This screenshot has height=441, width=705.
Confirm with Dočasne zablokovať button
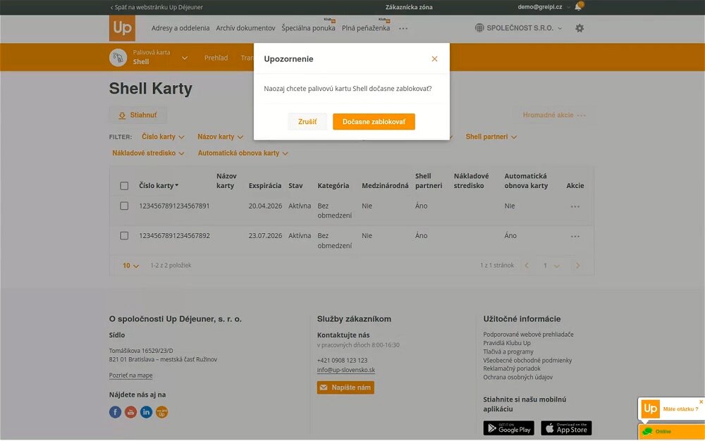[374, 122]
